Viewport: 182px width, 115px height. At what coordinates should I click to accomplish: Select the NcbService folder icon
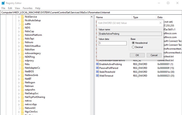pos(22,17)
